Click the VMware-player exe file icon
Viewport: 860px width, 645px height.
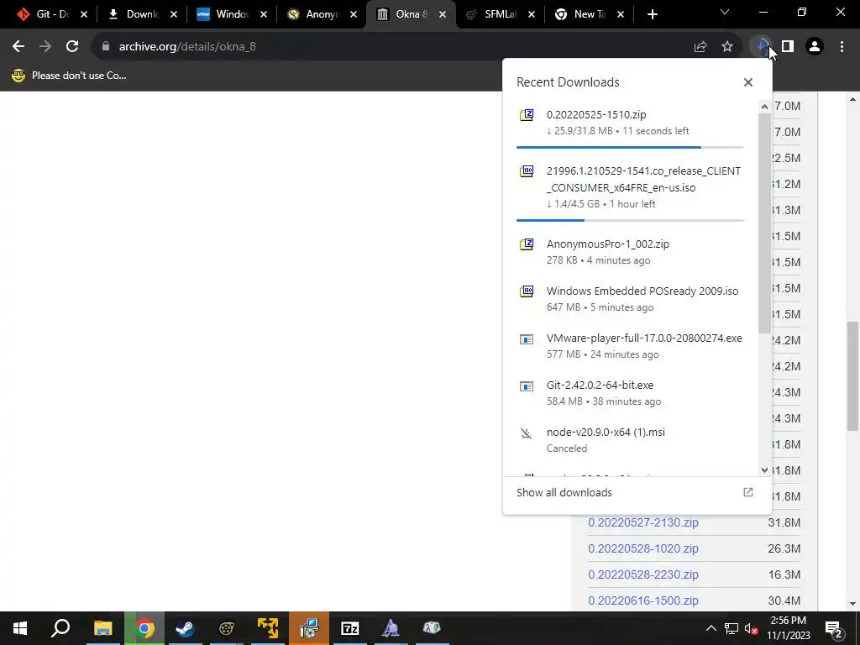pos(527,339)
